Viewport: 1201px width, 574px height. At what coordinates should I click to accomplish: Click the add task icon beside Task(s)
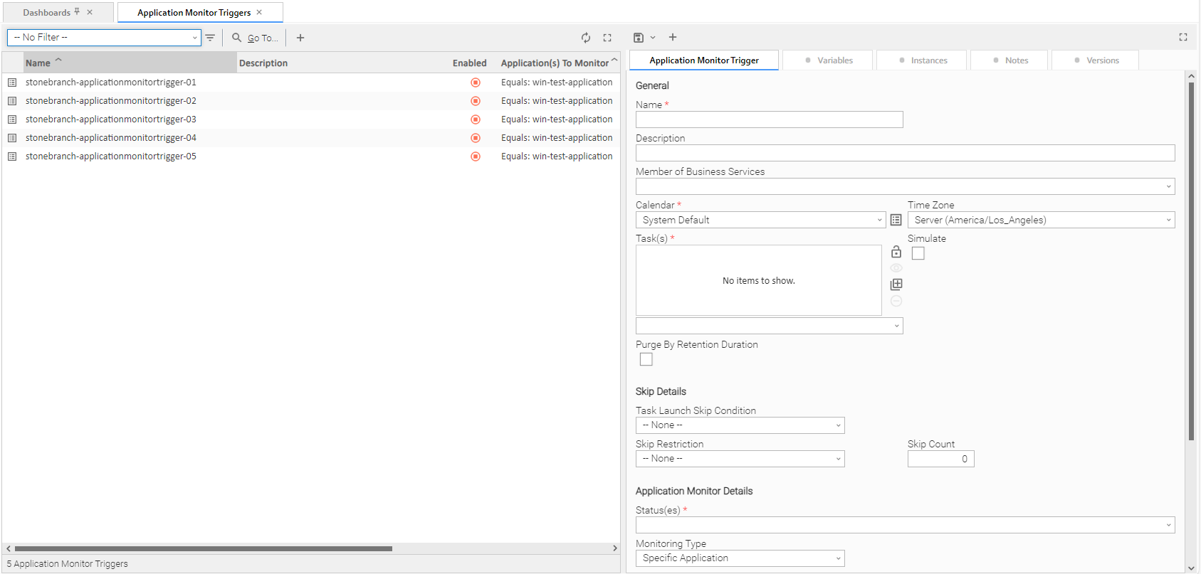tap(896, 285)
